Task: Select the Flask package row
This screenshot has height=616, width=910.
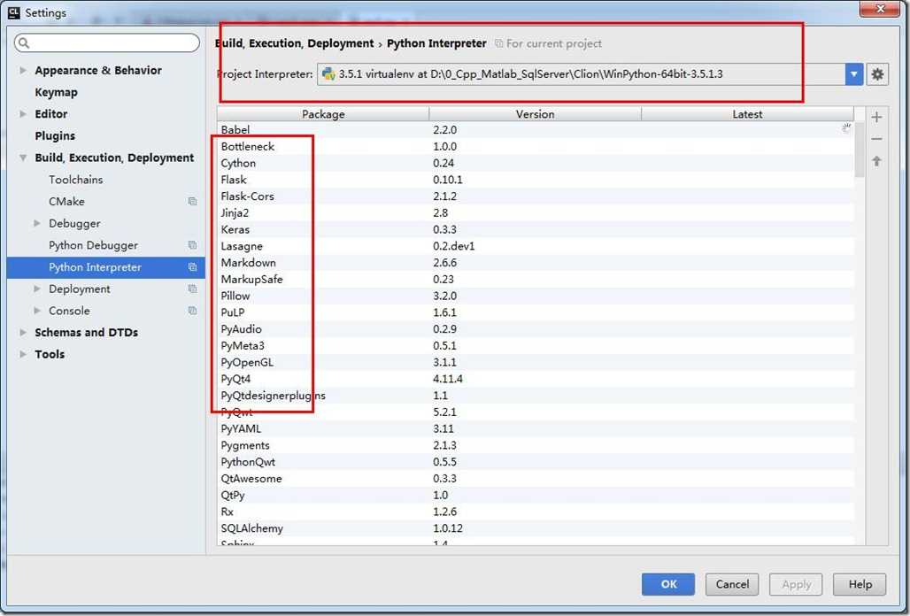Action: 535,180
